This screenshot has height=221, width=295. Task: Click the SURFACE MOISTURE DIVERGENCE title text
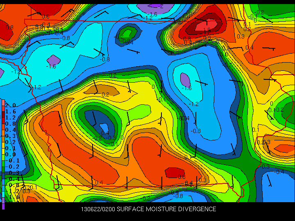coord(166,209)
